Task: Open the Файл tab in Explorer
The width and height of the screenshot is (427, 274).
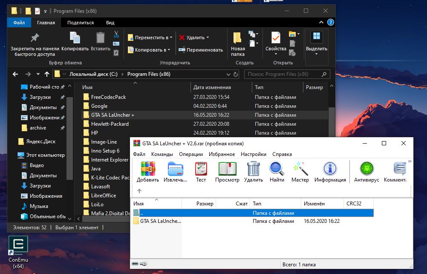Action: pyautogui.click(x=19, y=23)
